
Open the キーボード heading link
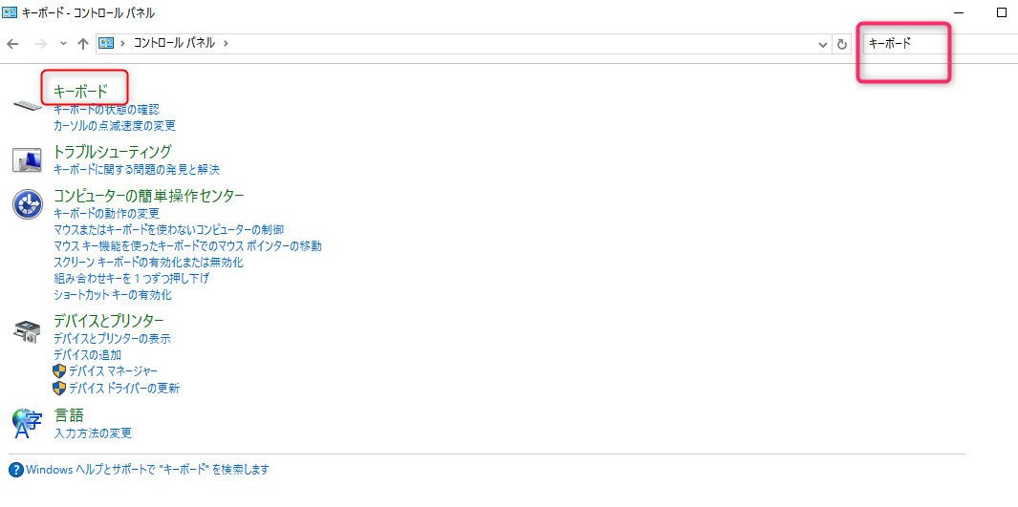80,91
